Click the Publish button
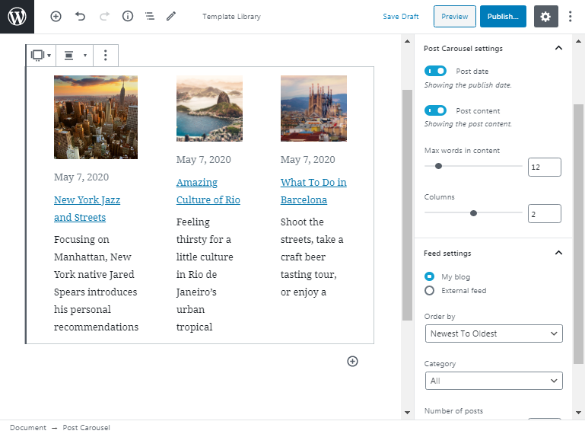The width and height of the screenshot is (585, 434). pos(503,17)
